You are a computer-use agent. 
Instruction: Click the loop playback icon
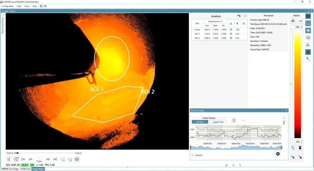[x=16, y=159]
